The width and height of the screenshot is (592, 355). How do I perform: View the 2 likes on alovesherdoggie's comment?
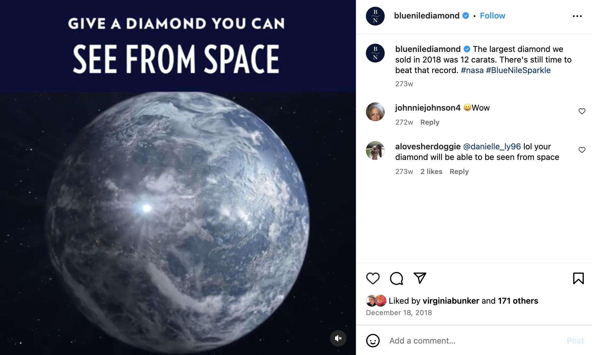(x=431, y=172)
